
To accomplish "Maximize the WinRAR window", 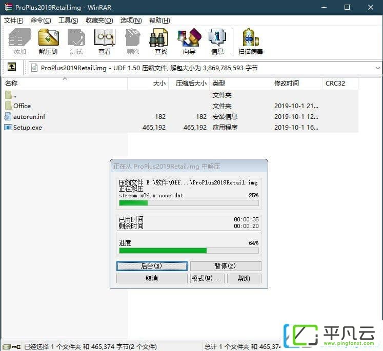I will point(347,7).
